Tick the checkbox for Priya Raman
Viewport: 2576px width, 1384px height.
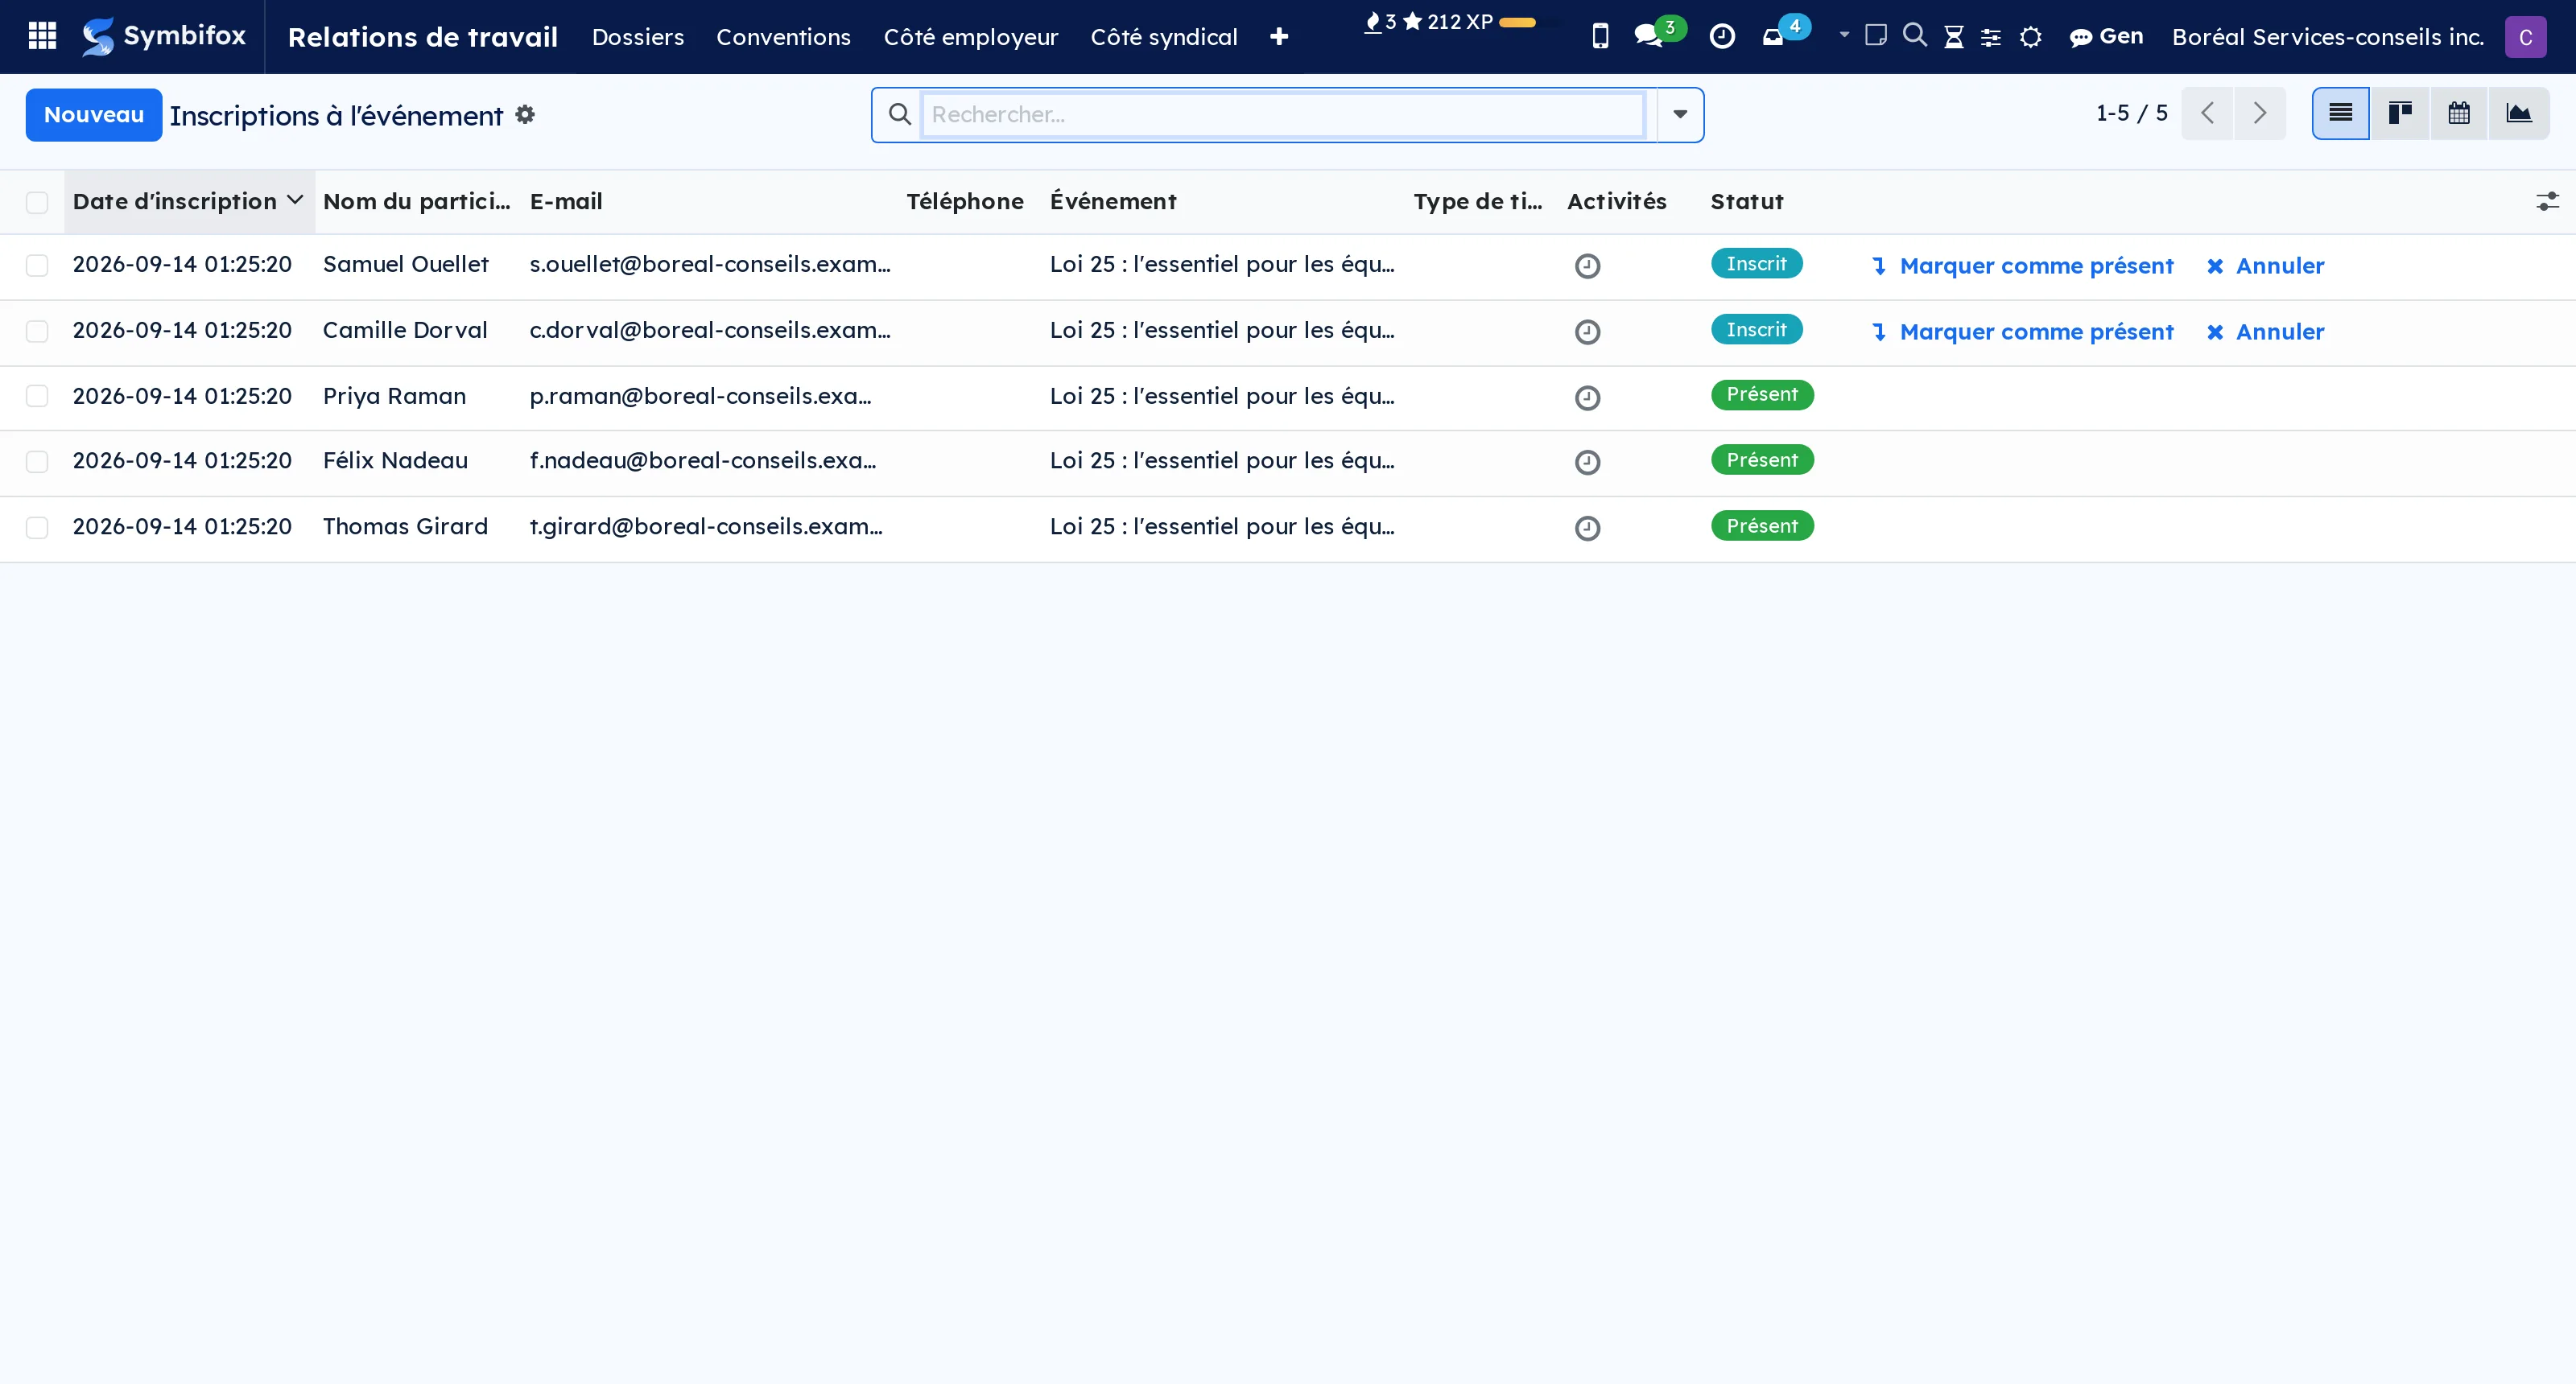point(37,396)
